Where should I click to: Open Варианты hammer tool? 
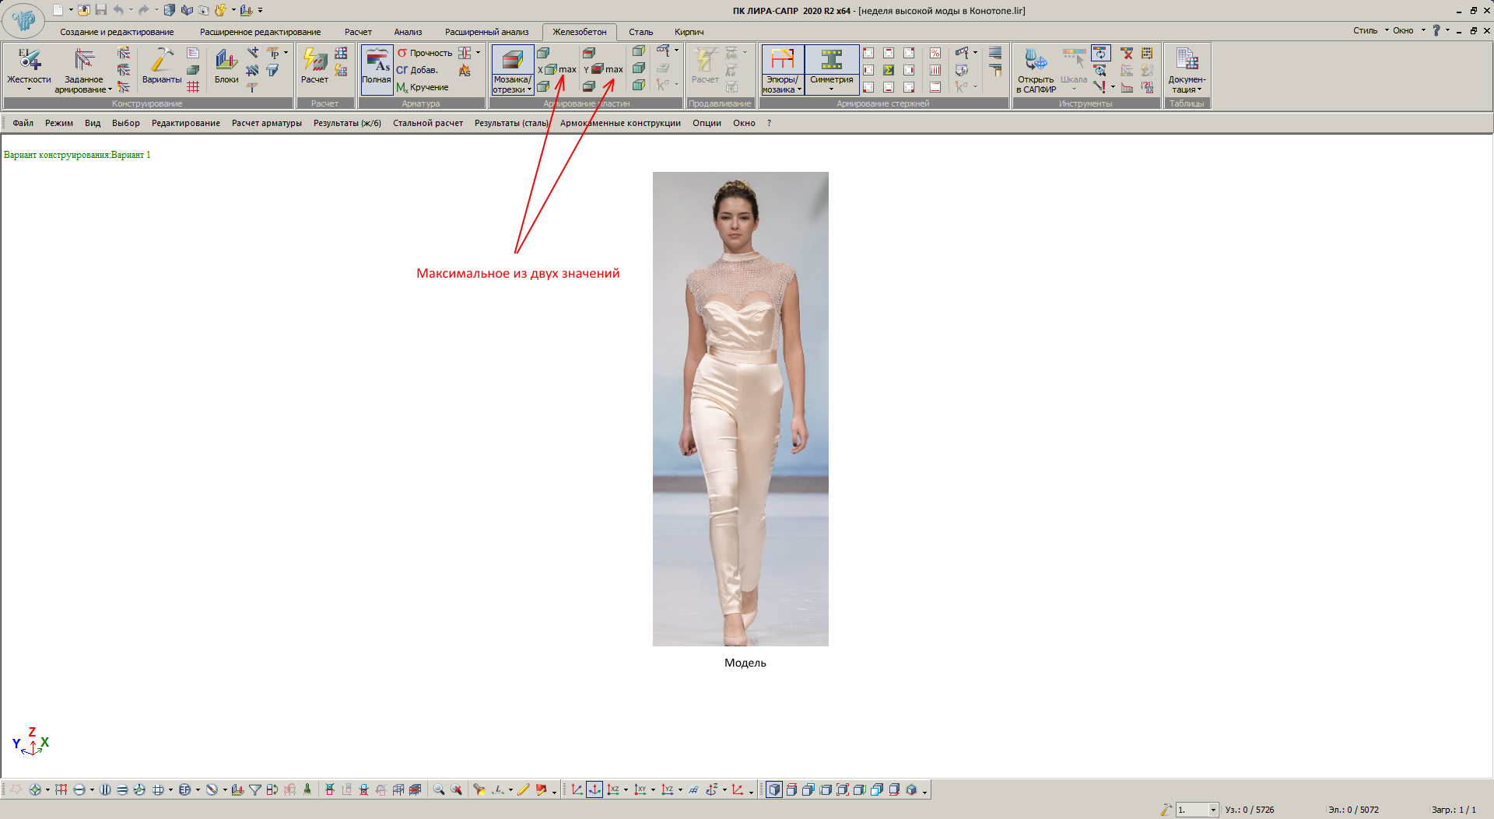[x=162, y=61]
